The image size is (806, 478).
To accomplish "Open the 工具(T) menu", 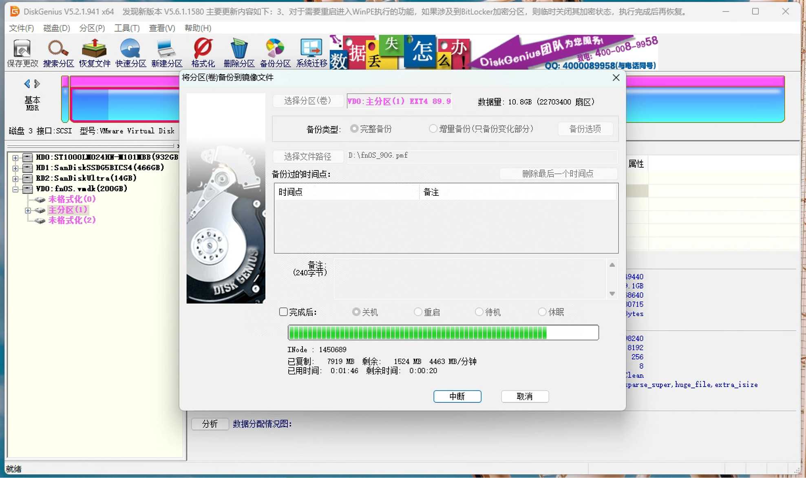I will click(126, 28).
